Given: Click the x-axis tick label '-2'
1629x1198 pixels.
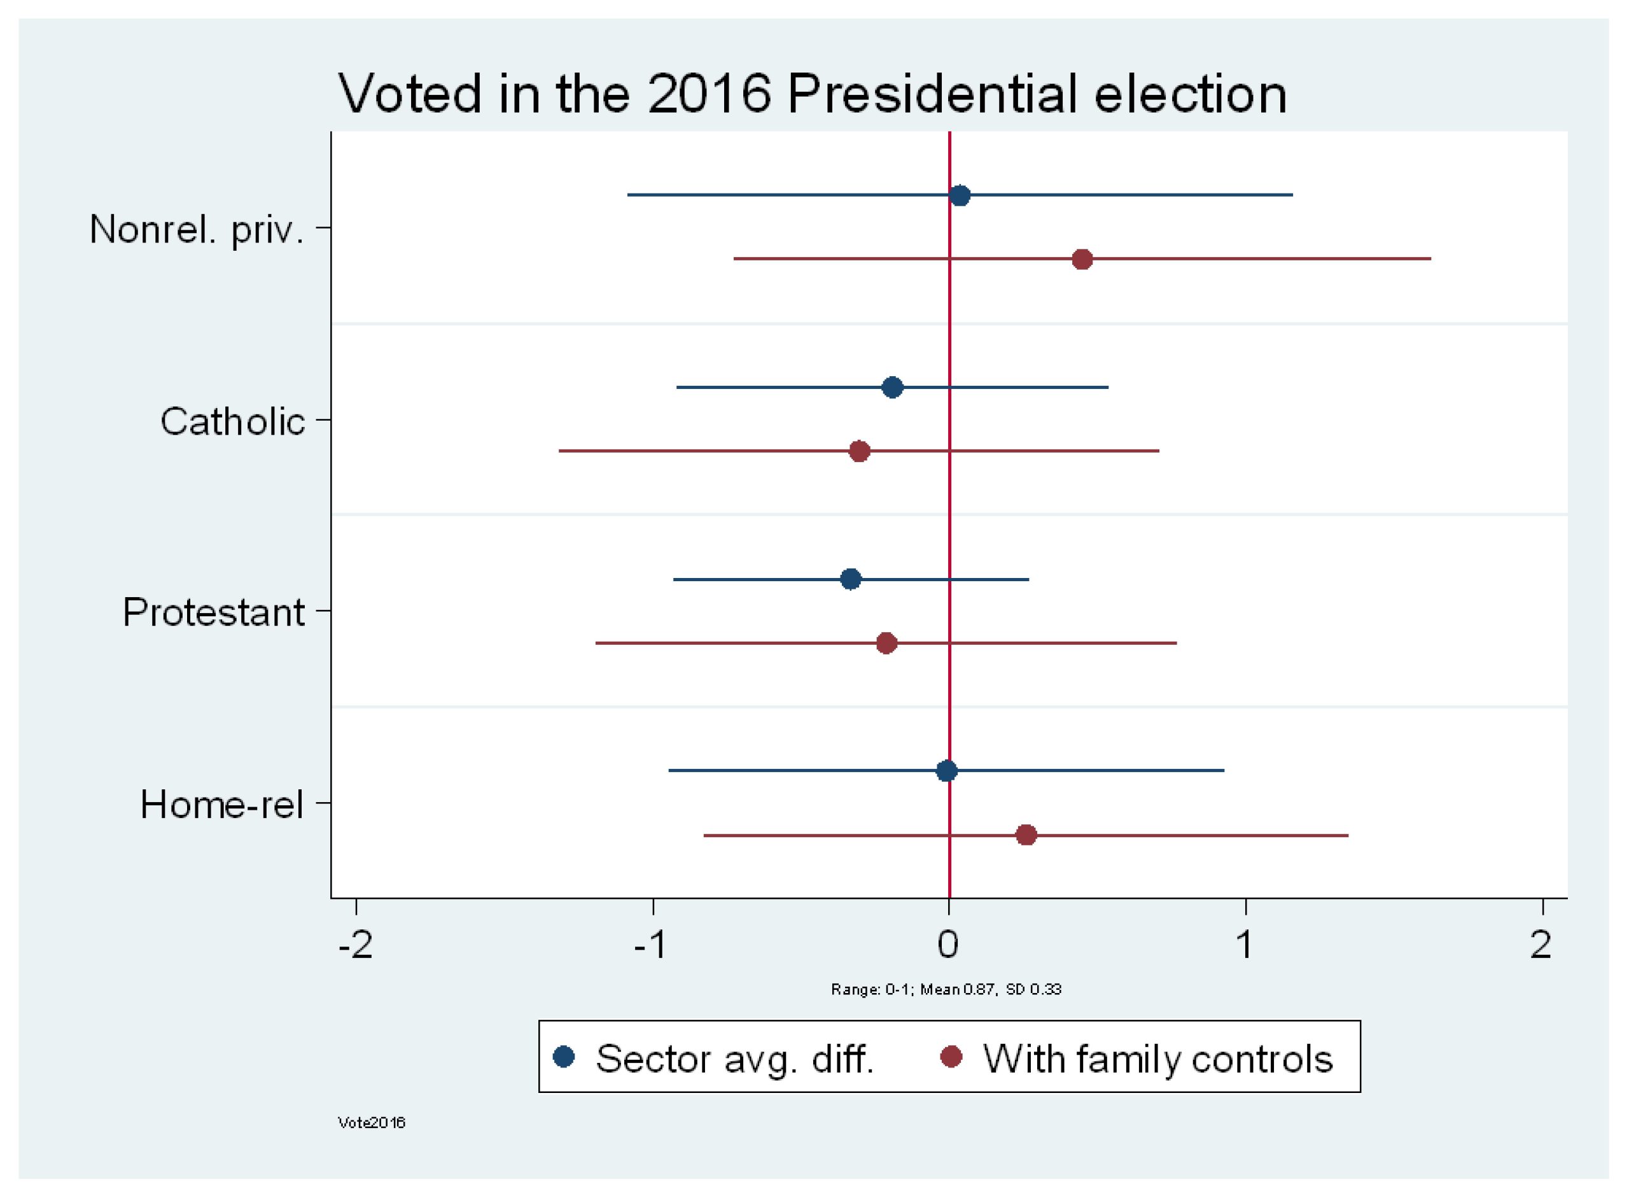Looking at the screenshot, I should tap(355, 944).
